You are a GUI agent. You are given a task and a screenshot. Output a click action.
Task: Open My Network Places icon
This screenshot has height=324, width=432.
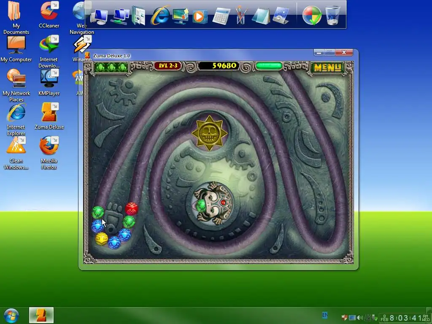tap(16, 85)
